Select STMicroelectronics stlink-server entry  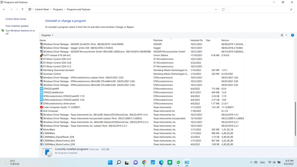[142, 104]
